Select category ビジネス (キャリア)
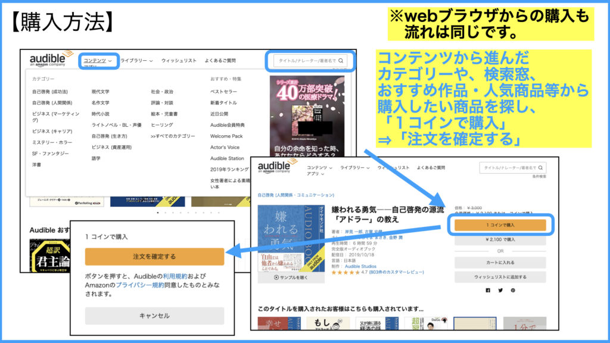The width and height of the screenshot is (610, 343). point(52,132)
